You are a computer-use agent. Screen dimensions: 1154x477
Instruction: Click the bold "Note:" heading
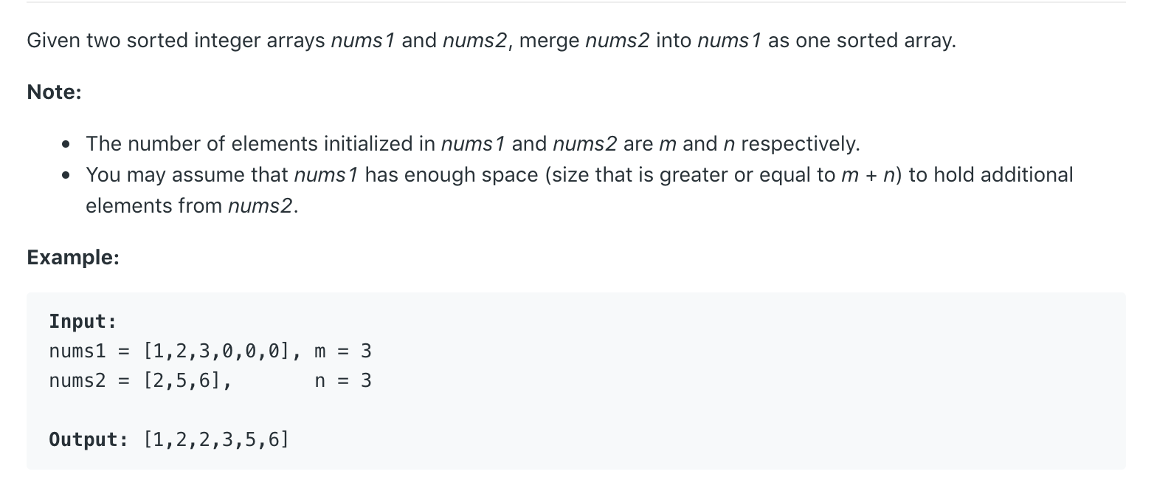point(54,92)
